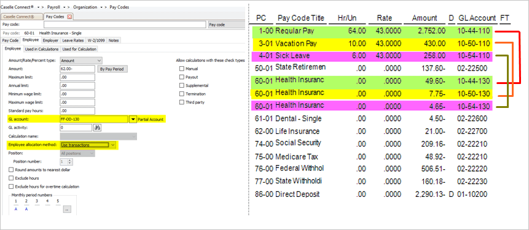Enable the Manual check type checkbox

coord(182,69)
